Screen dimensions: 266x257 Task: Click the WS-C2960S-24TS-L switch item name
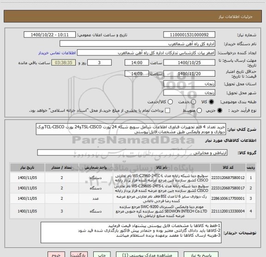(x=162, y=188)
